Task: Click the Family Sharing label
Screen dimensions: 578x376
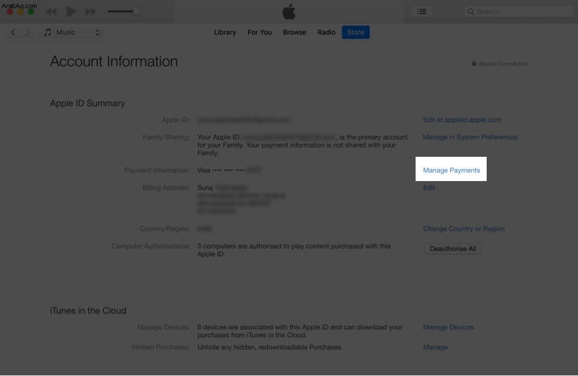Action: click(166, 137)
